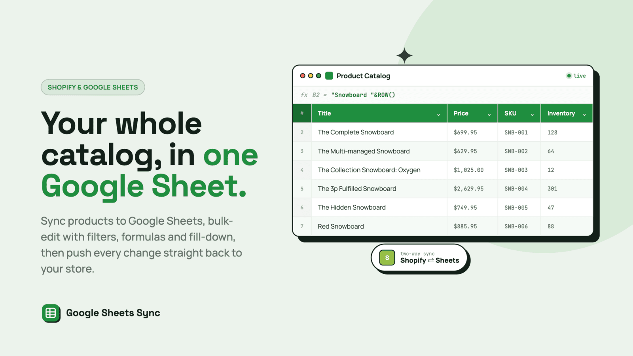Click the SKU column header
Screen dimensions: 633x356
(519, 114)
